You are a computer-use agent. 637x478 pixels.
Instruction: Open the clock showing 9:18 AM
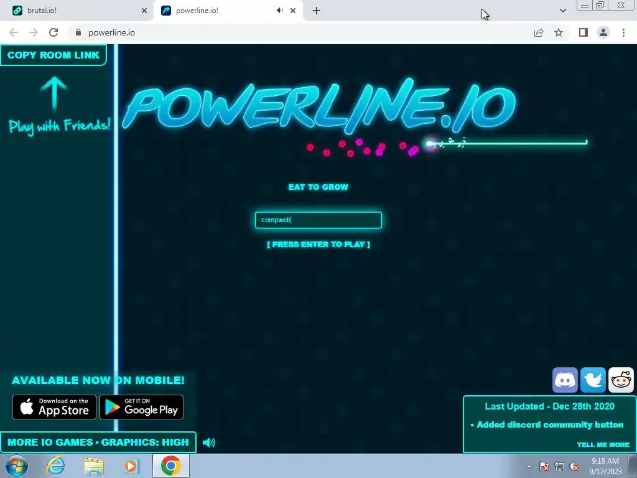pos(605,466)
